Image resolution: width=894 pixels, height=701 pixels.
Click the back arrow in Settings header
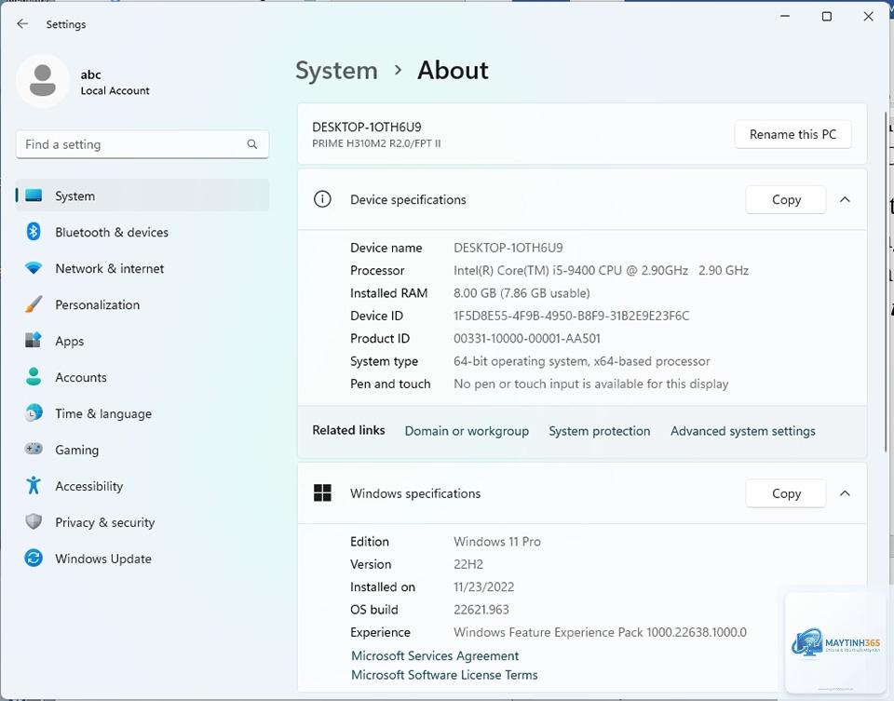tap(22, 24)
